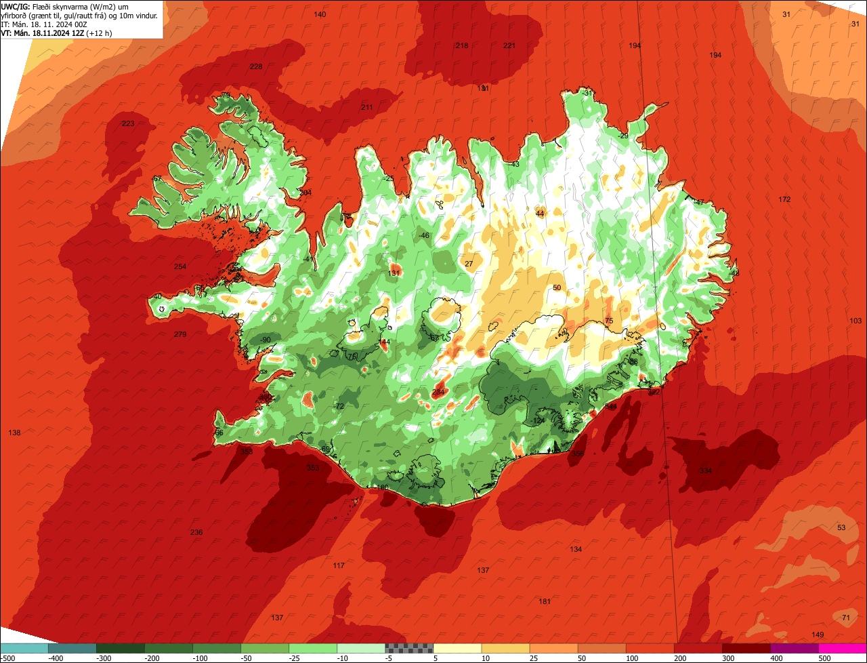Click the land flux value 72
Screen dimensions: 867x663
(x=340, y=406)
